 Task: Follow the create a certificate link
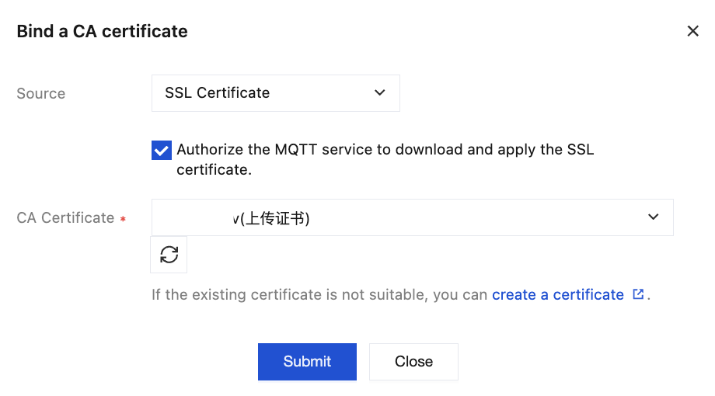(557, 295)
